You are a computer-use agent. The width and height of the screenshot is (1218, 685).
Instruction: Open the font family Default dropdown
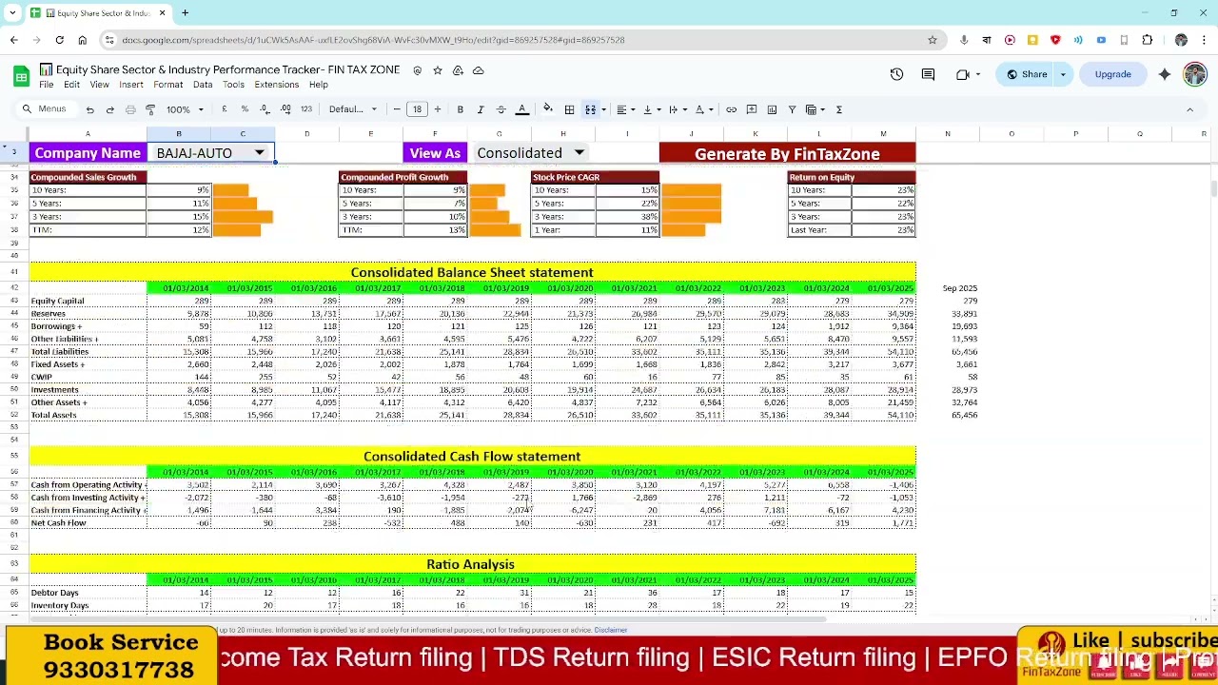[353, 109]
